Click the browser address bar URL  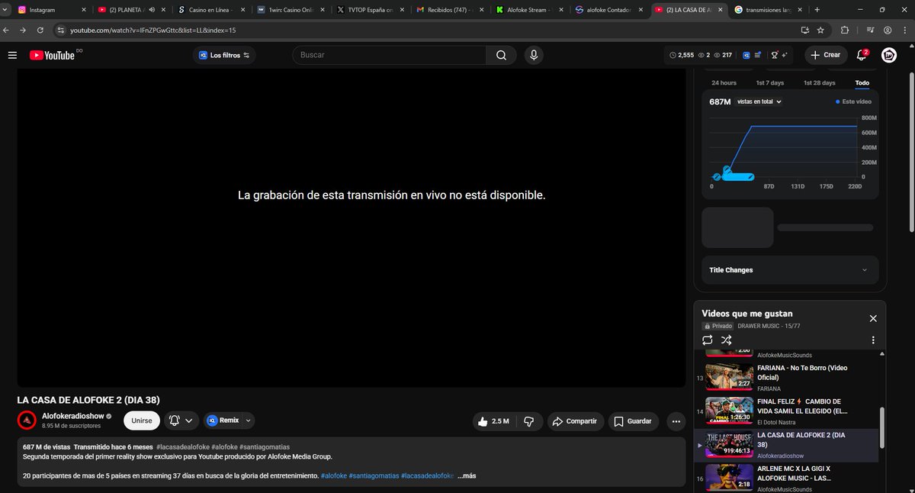coord(152,30)
